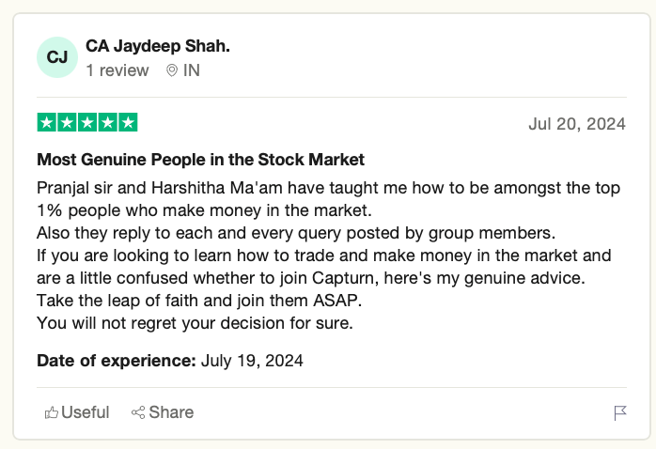Image resolution: width=656 pixels, height=449 pixels.
Task: Click the fifth green rating star
Action: [129, 122]
